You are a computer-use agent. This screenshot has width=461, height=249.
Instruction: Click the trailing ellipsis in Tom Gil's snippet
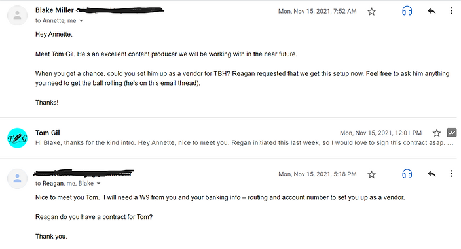[451, 144]
